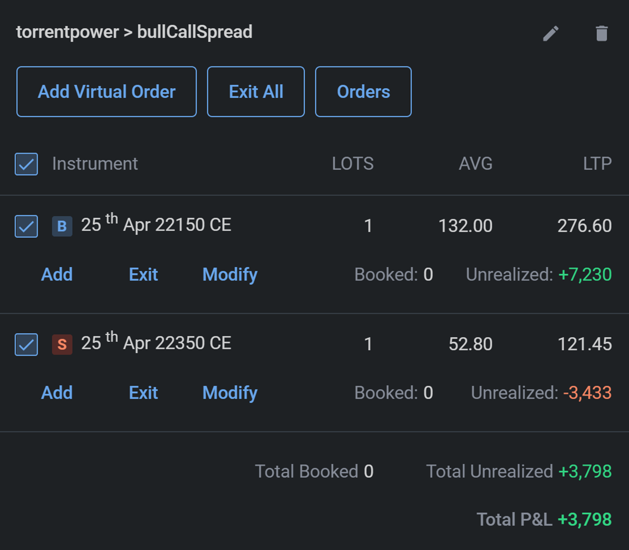Screen dimensions: 629x550
Task: Click the AVG column header
Action: click(475, 164)
